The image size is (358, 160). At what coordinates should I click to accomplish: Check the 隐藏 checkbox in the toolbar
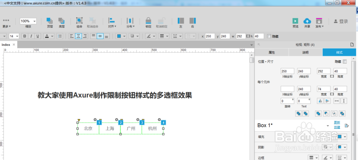(x=269, y=36)
